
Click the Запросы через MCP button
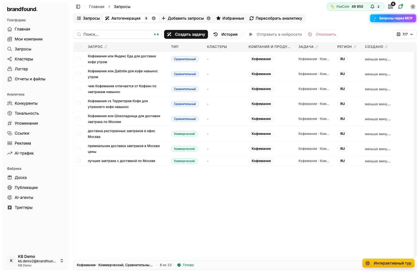[393, 18]
